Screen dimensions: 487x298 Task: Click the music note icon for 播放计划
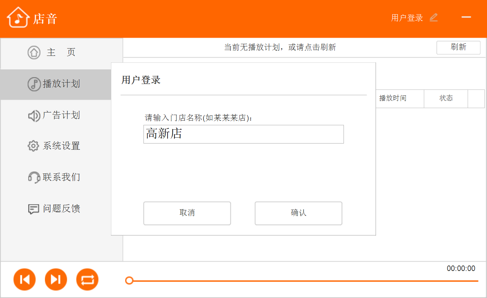click(x=34, y=84)
